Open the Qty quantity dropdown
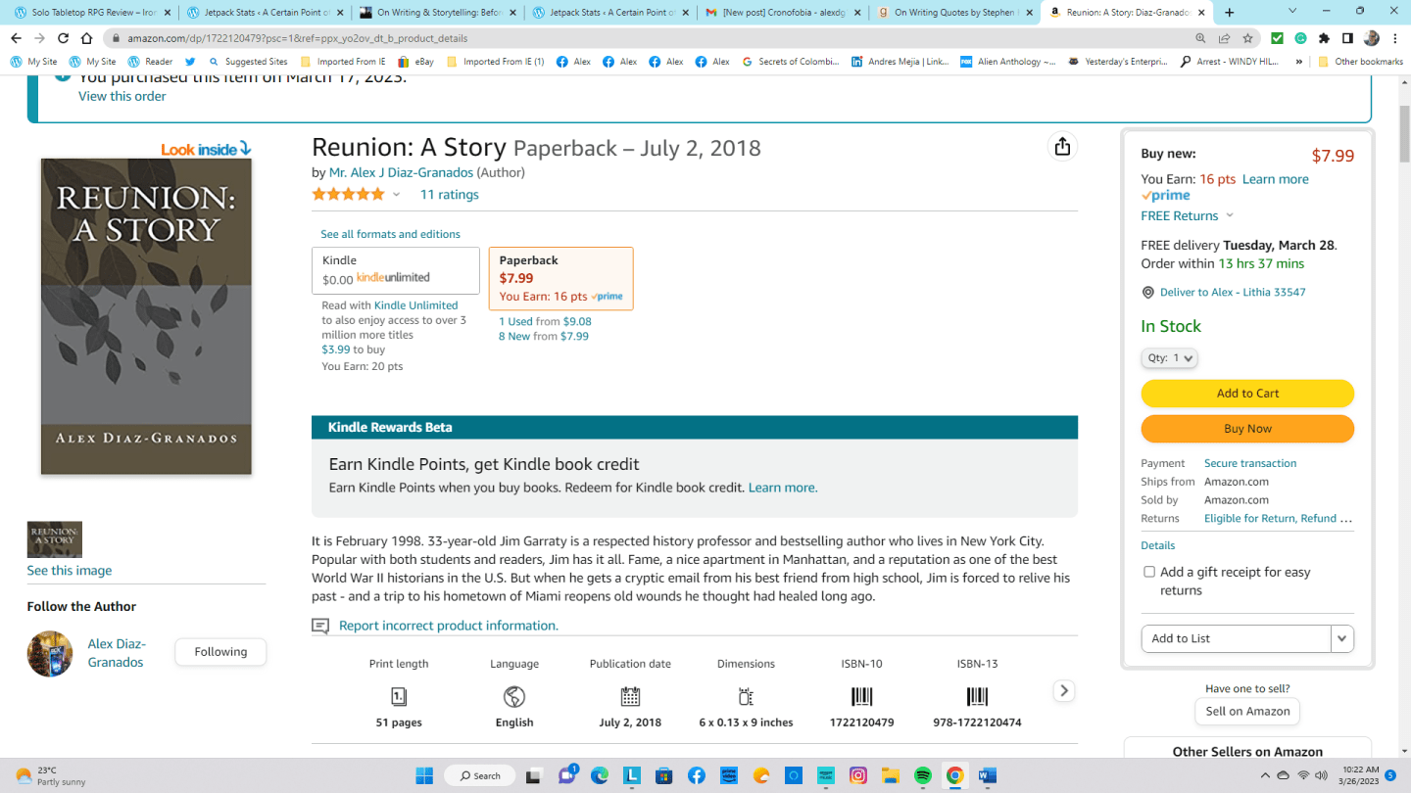 (1168, 357)
